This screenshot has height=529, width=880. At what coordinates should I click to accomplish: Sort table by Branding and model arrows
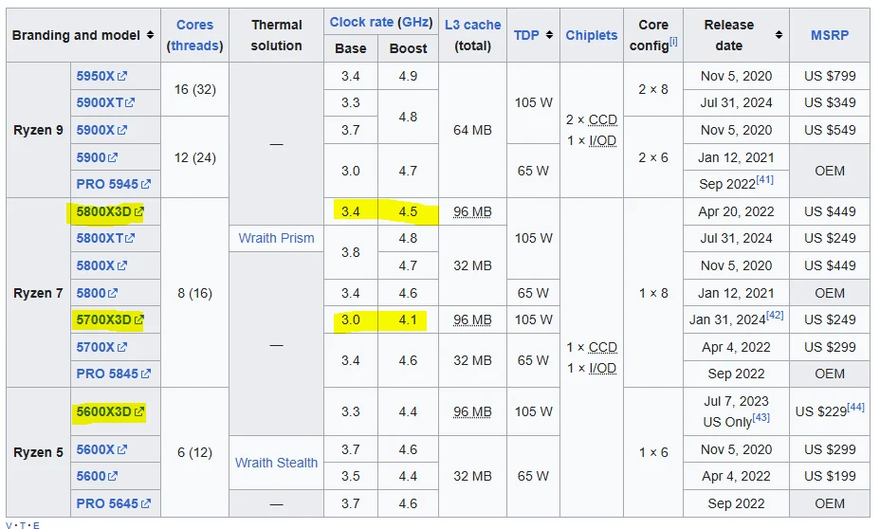[150, 35]
